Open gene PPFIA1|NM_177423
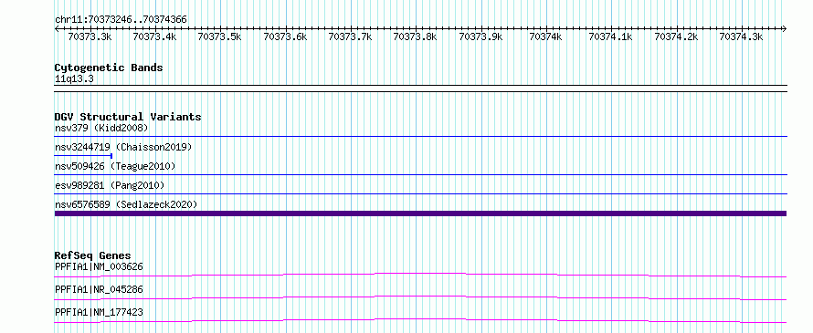 tap(99, 312)
